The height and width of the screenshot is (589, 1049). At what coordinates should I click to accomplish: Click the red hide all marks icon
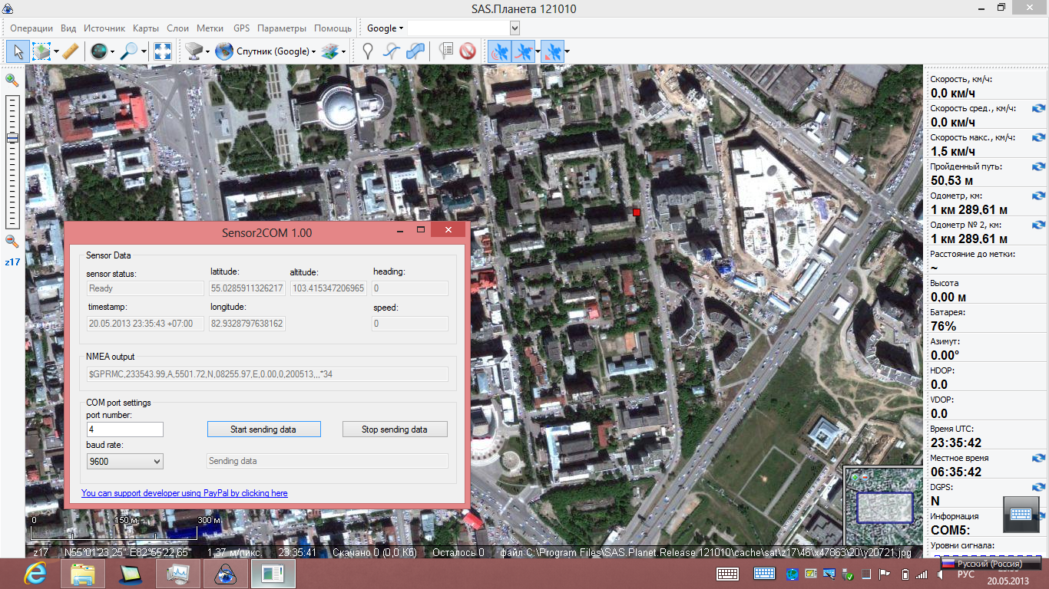click(x=468, y=51)
